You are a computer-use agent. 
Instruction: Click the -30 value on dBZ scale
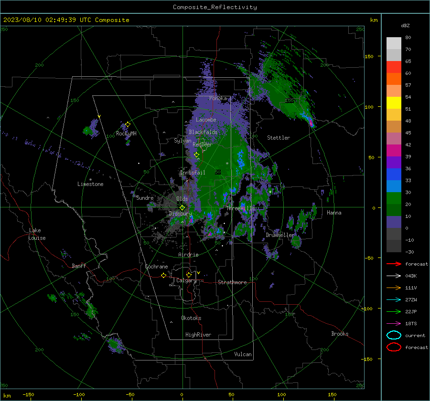point(409,252)
